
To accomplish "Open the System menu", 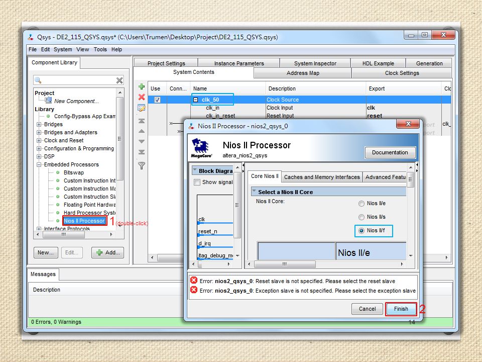I will click(63, 49).
